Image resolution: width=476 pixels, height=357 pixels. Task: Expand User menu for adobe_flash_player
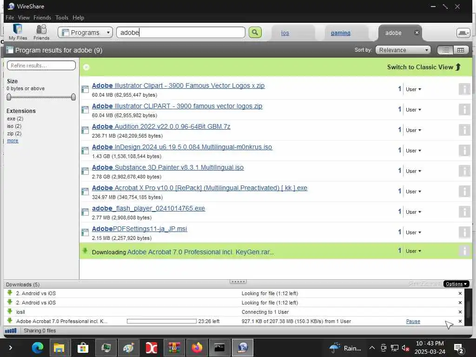413,212
